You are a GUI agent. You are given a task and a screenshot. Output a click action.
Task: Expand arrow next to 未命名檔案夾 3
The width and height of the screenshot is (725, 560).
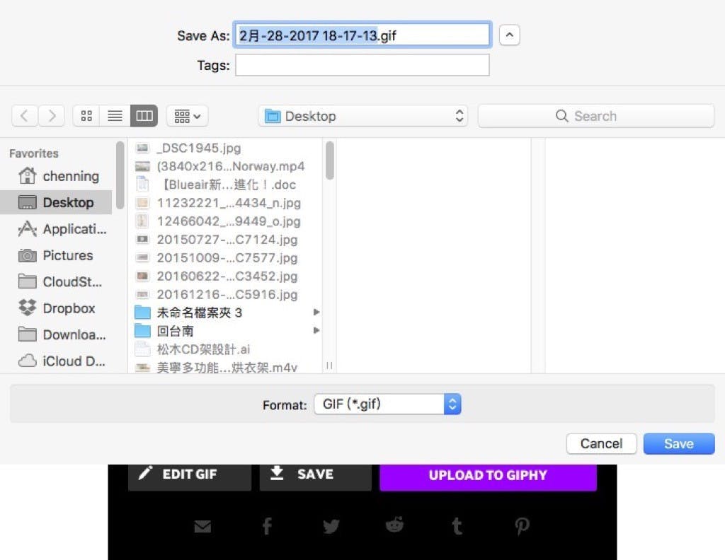pyautogui.click(x=316, y=312)
